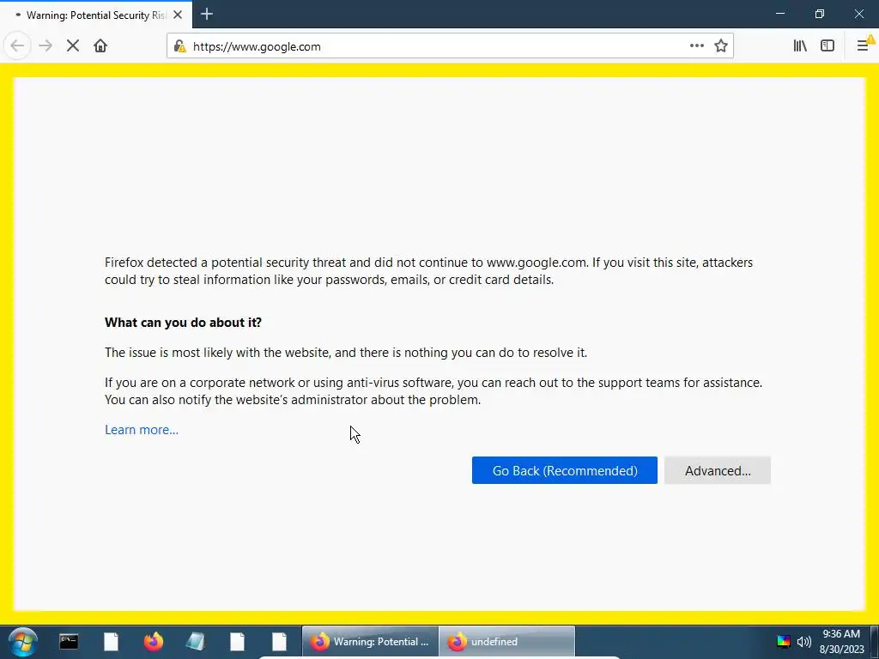Select the Warning: Potential Security Risk tab
This screenshot has height=659, width=879.
coord(96,15)
